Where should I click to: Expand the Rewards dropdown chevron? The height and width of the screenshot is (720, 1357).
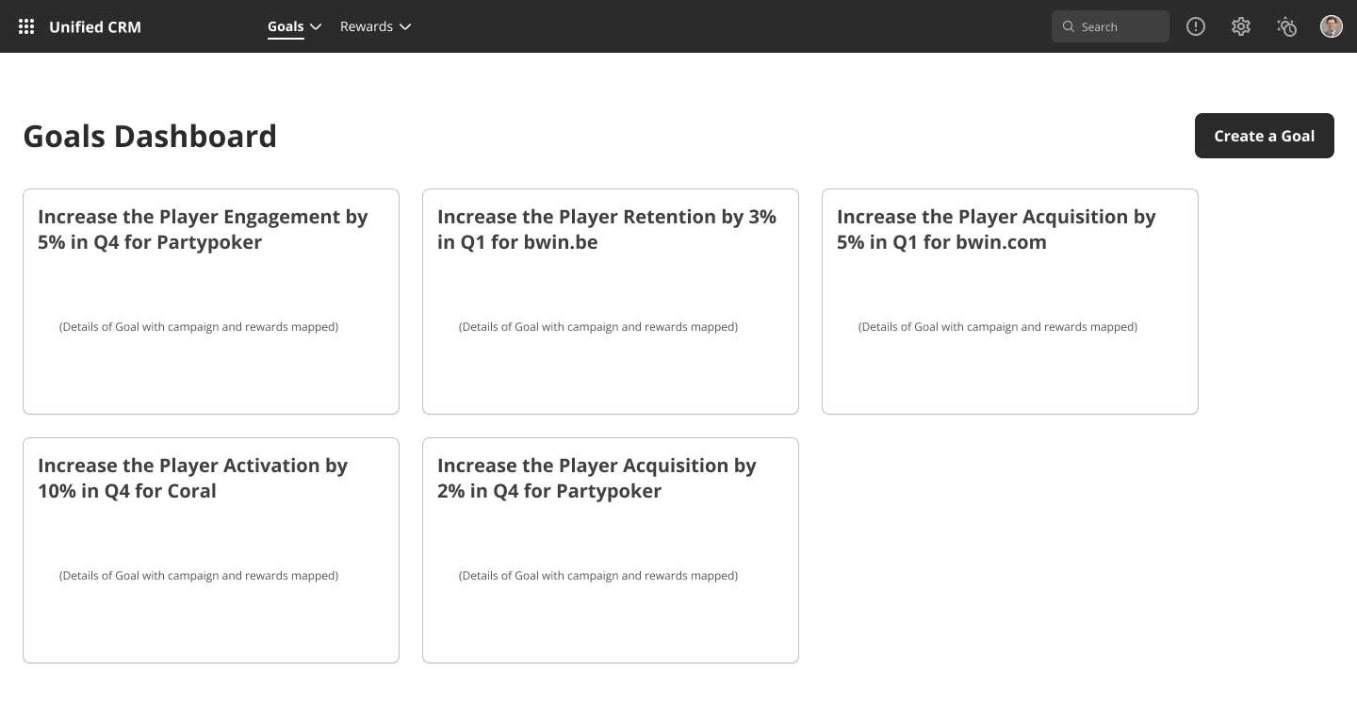(405, 26)
